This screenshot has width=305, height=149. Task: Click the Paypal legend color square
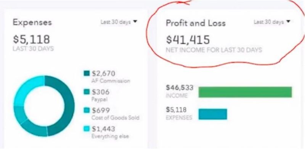(x=87, y=91)
